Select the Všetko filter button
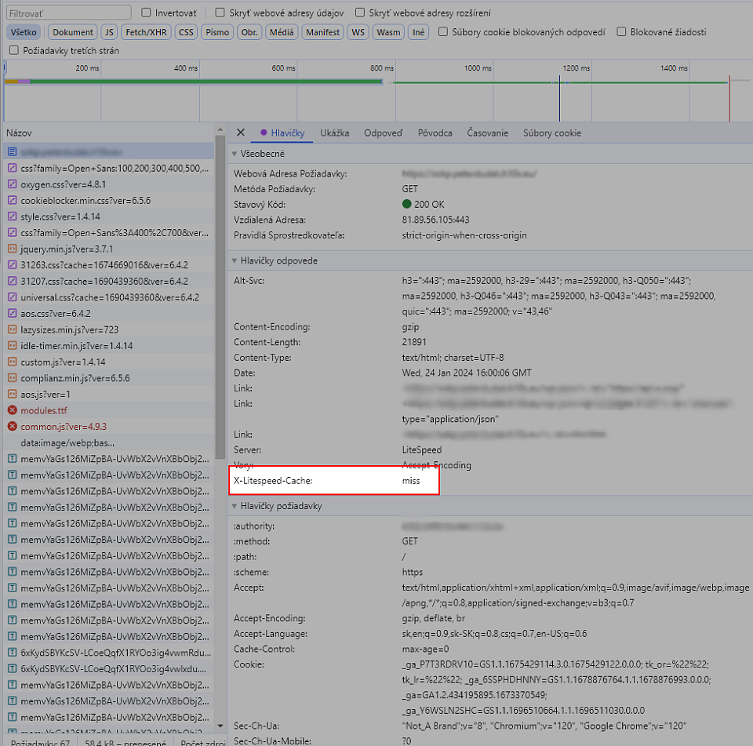 24,32
